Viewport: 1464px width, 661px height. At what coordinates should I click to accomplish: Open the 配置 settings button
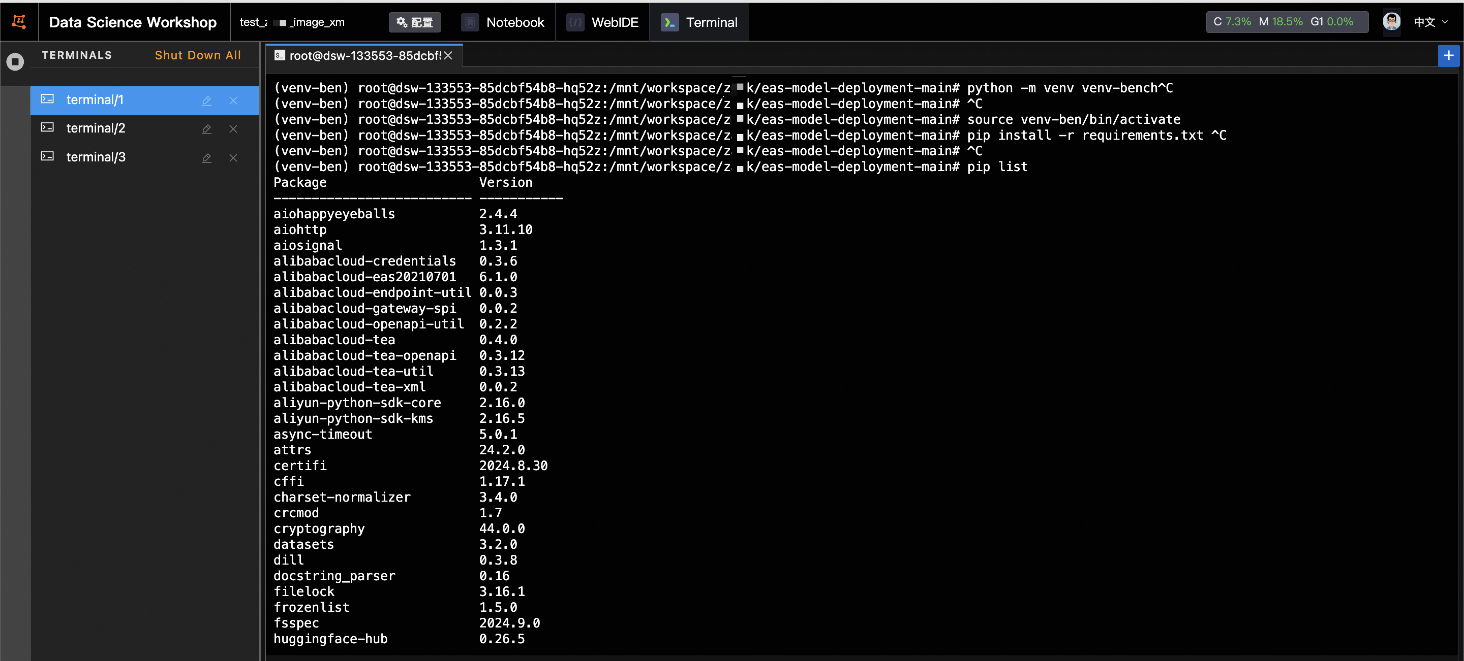(415, 22)
